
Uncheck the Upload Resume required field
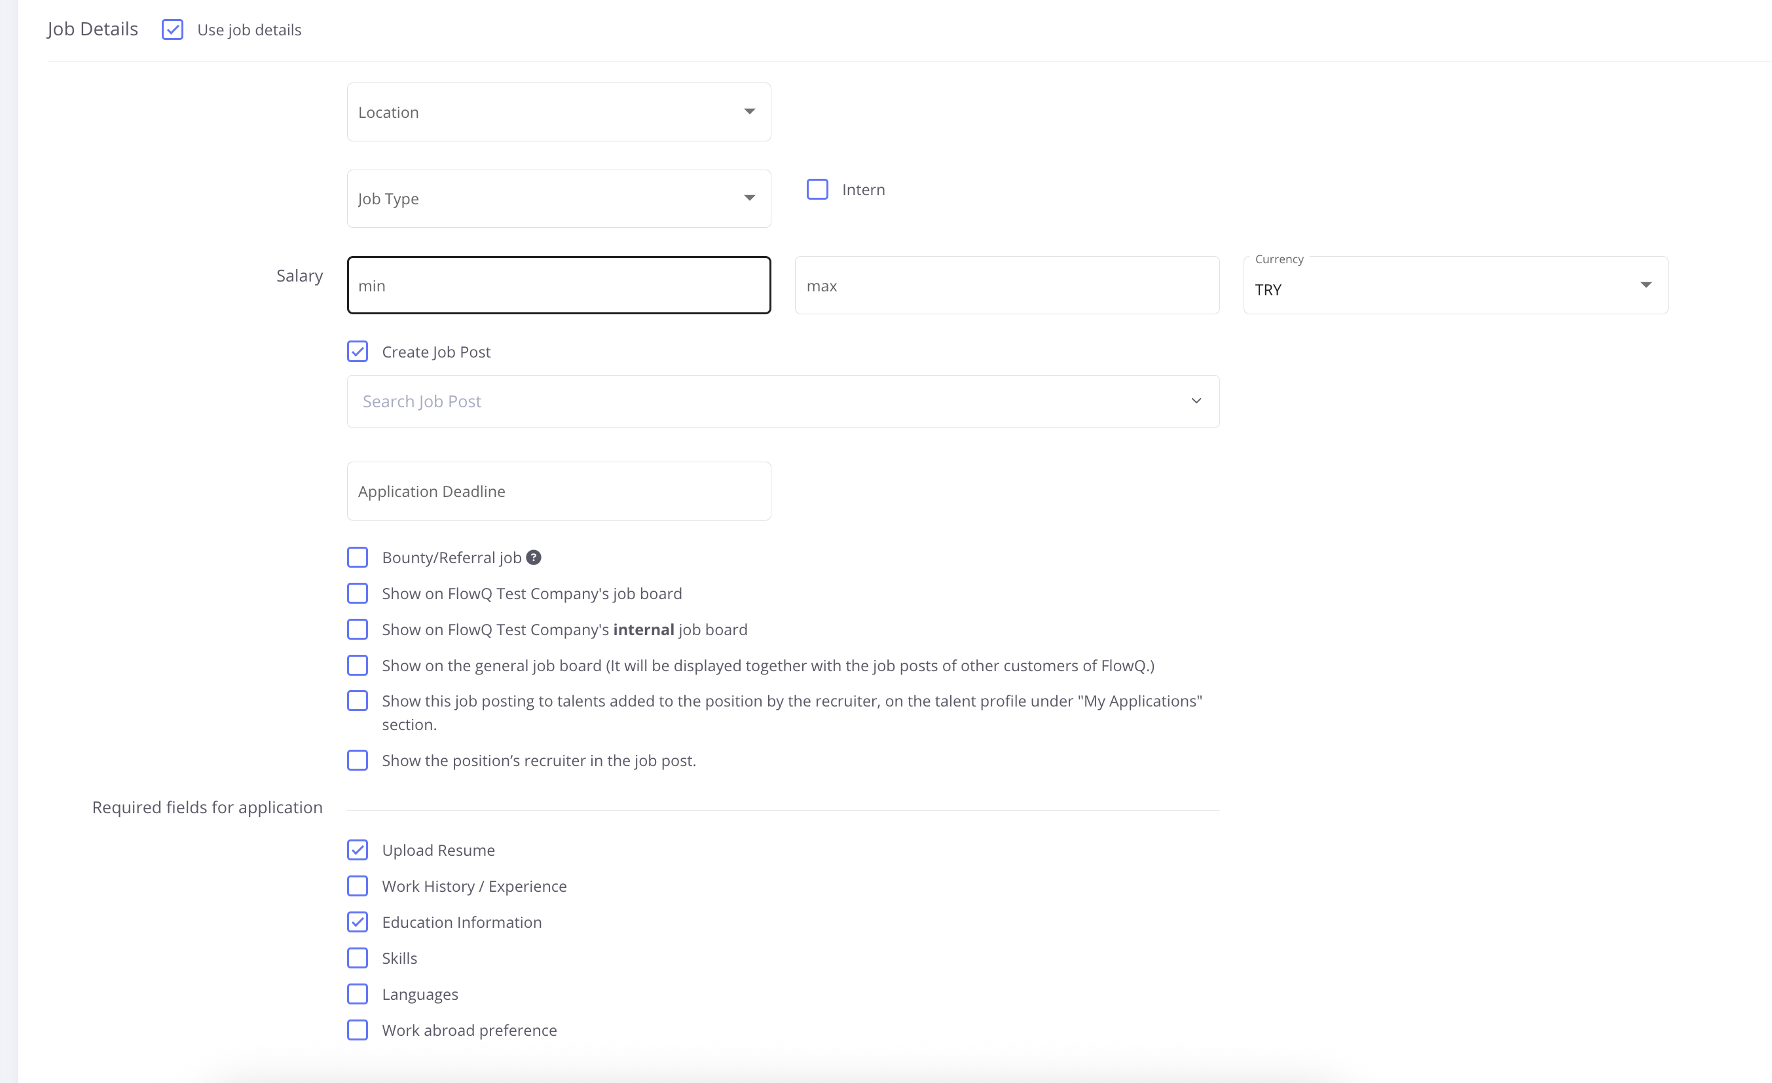coord(358,850)
